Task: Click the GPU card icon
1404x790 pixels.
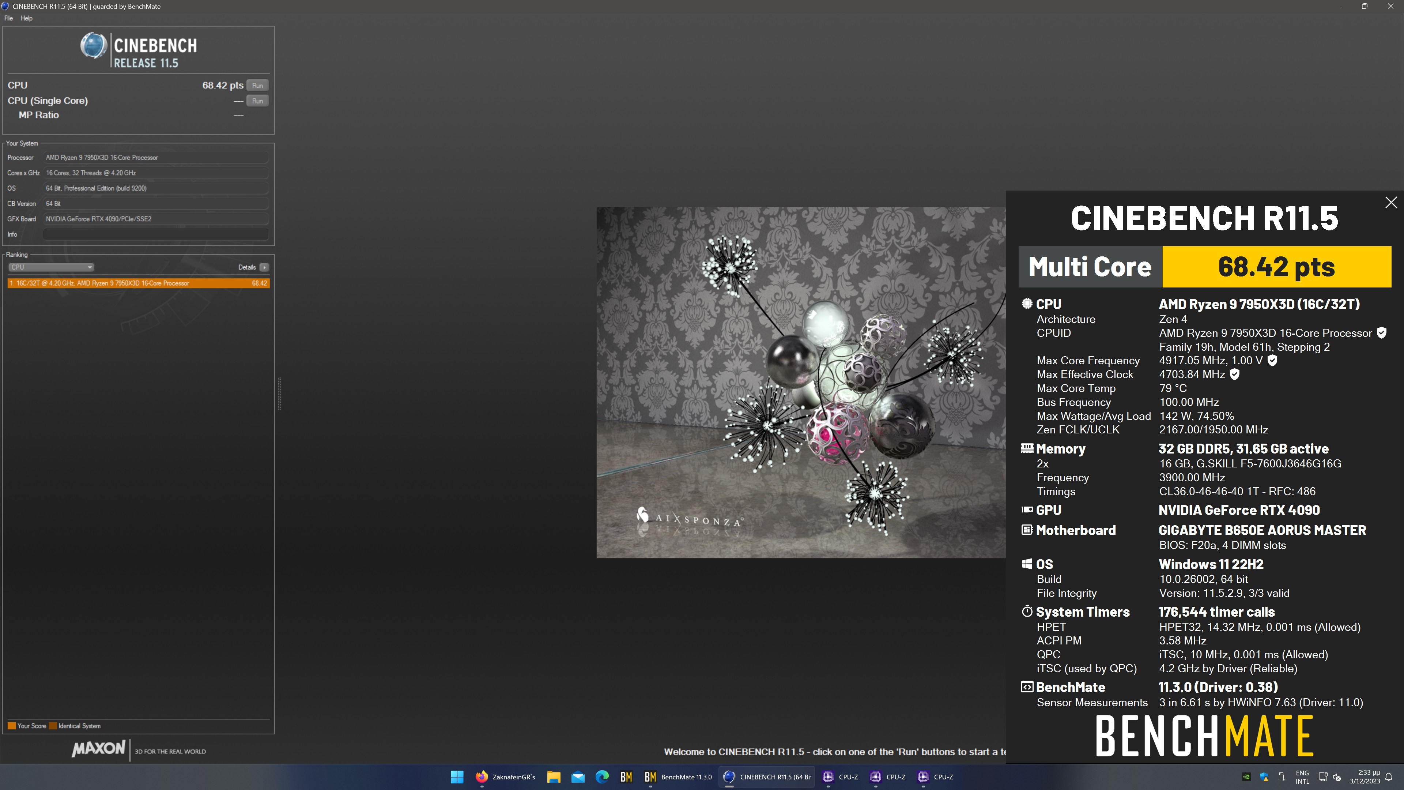Action: point(1027,510)
